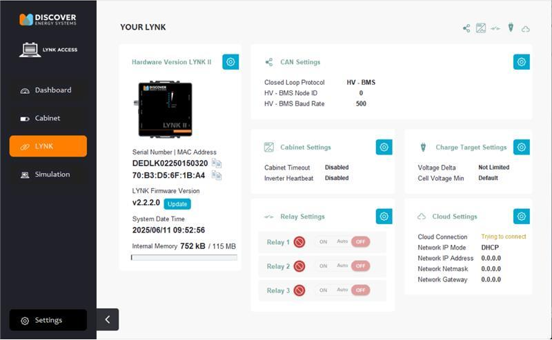Set Relay 2 to Auto mode
The height and width of the screenshot is (340, 552).
342,266
